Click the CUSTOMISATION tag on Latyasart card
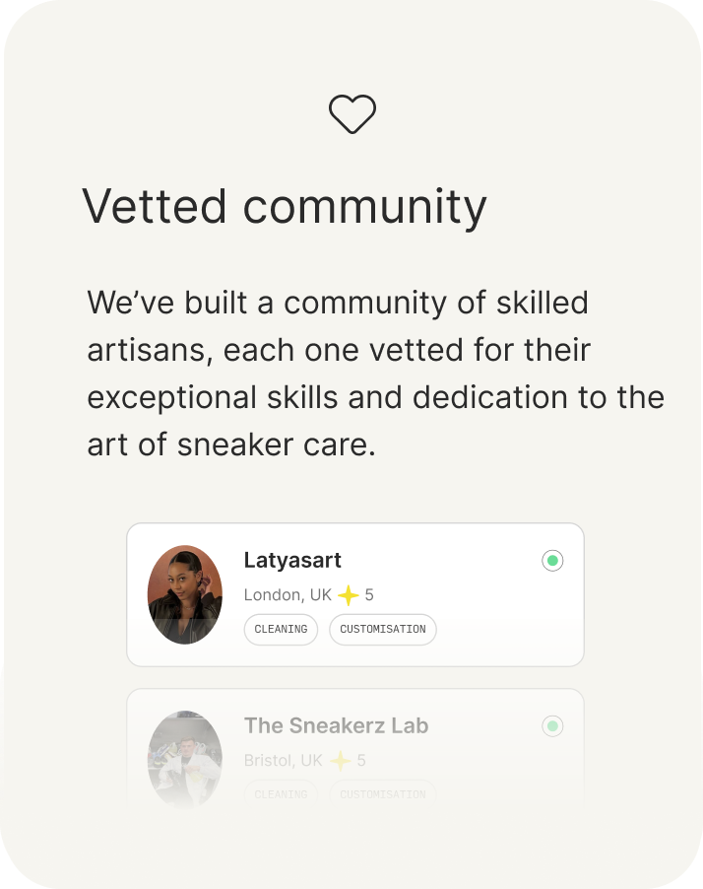Image resolution: width=703 pixels, height=889 pixels. coord(383,630)
